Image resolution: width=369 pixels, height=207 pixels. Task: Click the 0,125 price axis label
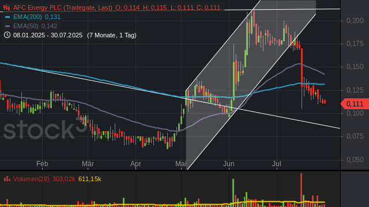tap(355, 90)
